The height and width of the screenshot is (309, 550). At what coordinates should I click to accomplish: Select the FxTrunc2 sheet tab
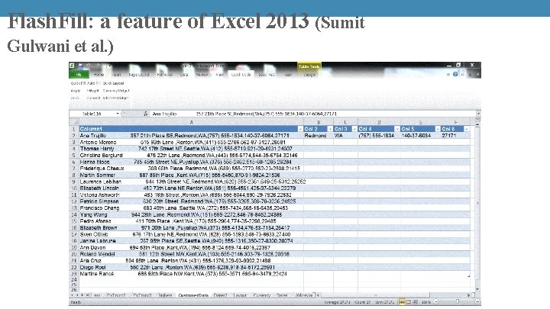(116, 295)
